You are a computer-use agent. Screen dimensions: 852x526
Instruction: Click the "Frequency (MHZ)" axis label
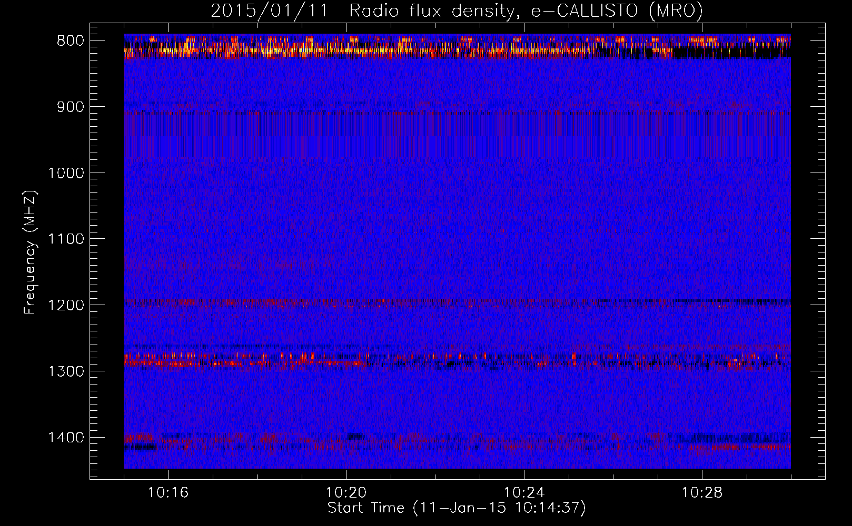(x=30, y=252)
